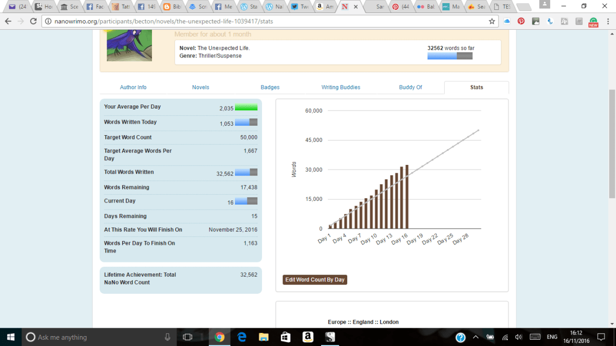The image size is (616, 346).
Task: Select the Buddy Of tab
Action: click(x=410, y=87)
